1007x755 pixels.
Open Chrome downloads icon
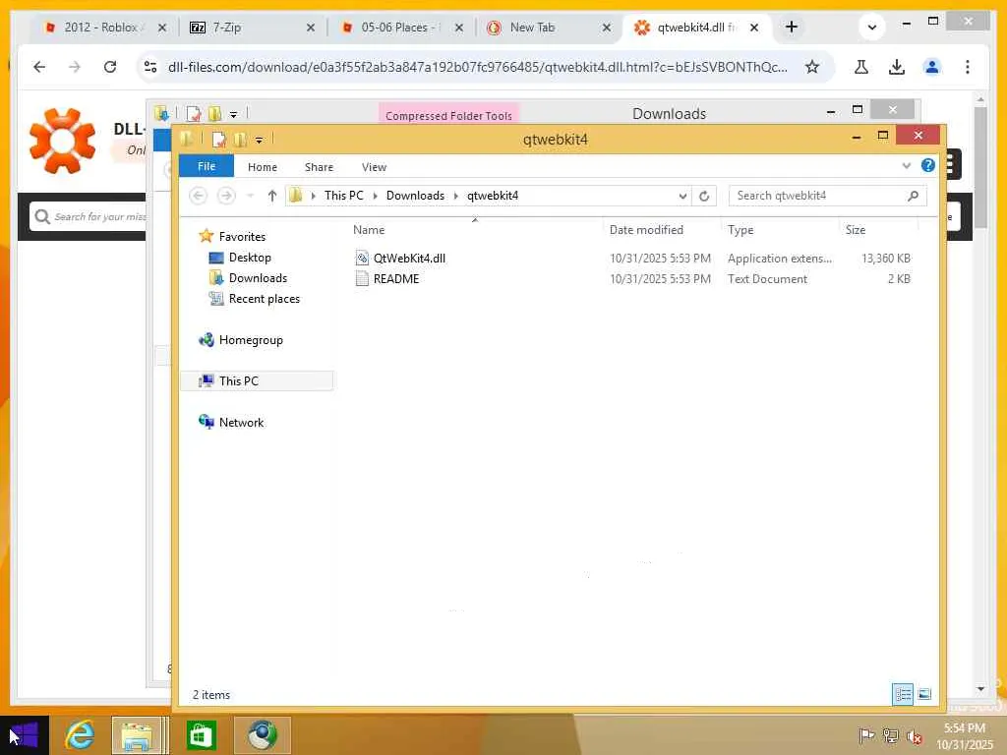(897, 67)
